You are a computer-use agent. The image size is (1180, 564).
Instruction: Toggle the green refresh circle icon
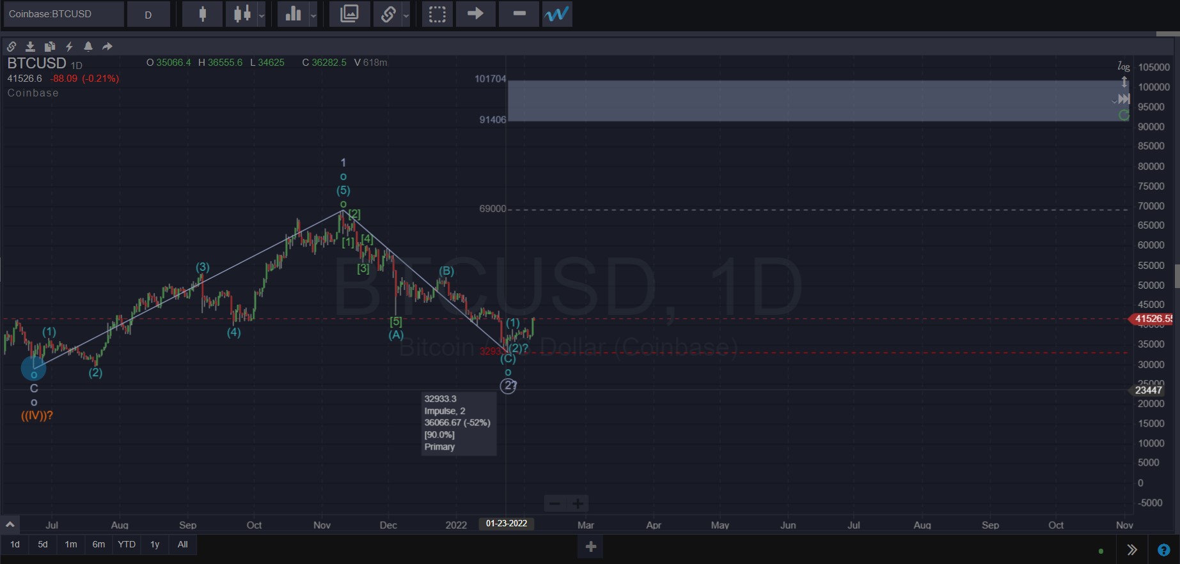pos(1124,115)
